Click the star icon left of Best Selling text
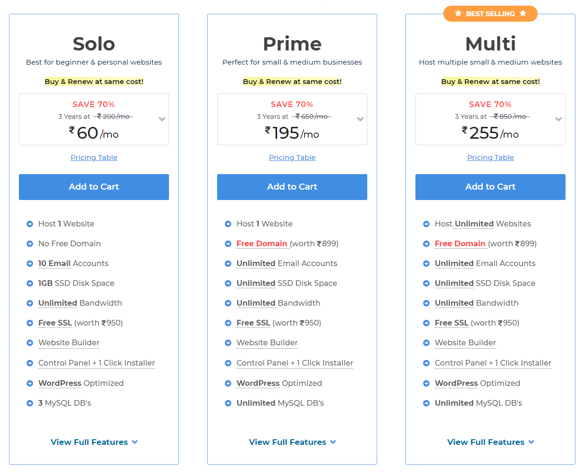 [458, 13]
